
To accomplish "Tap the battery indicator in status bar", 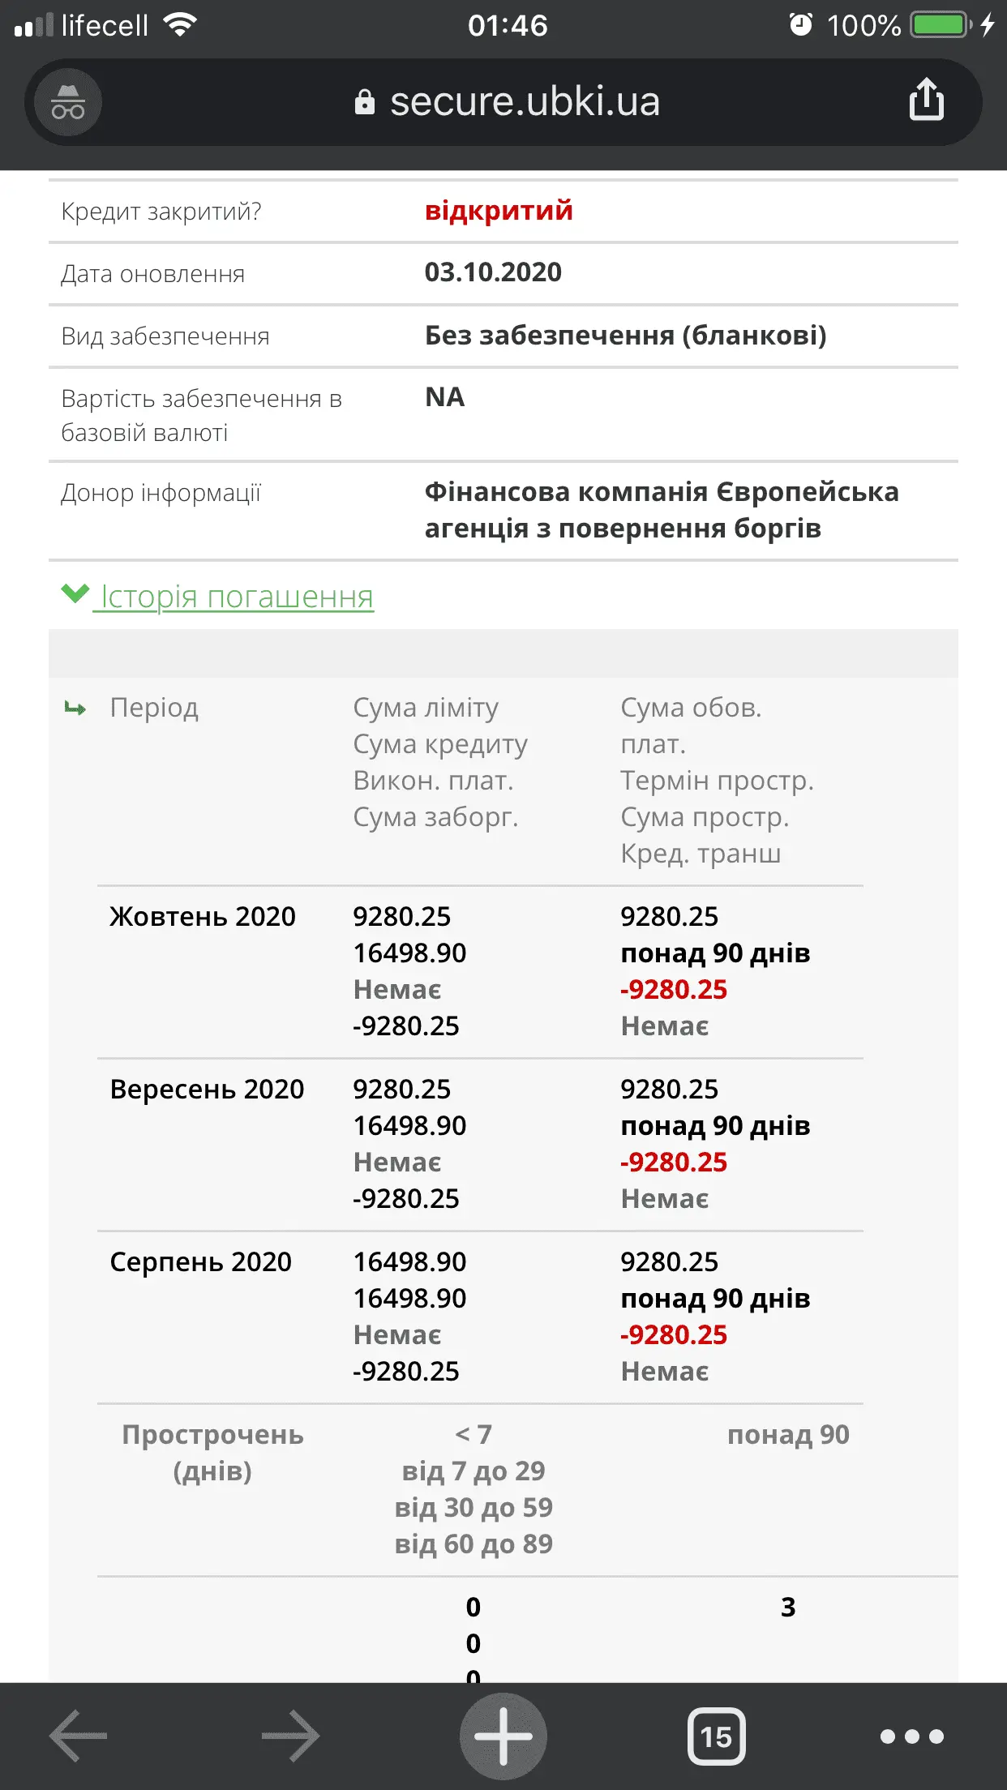I will pos(940,25).
